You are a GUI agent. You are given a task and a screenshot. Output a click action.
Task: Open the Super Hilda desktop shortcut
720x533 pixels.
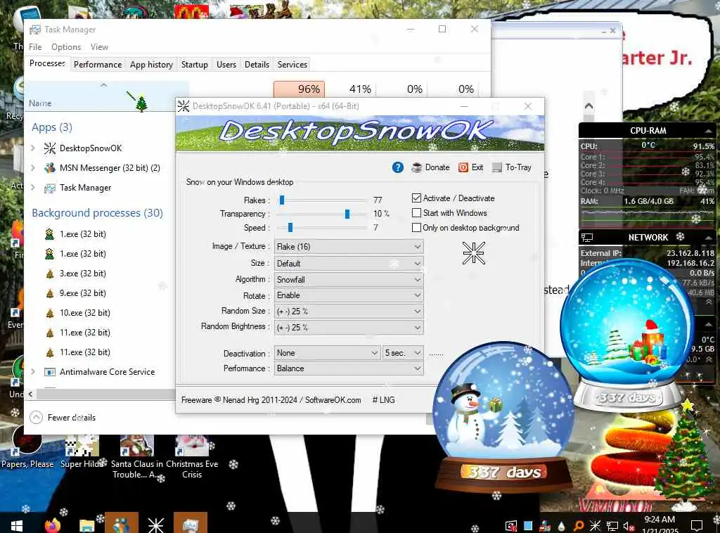click(x=82, y=451)
